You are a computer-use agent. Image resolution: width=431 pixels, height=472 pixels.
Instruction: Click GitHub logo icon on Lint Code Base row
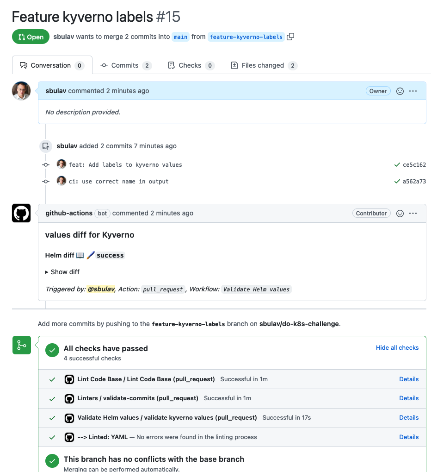click(x=69, y=379)
